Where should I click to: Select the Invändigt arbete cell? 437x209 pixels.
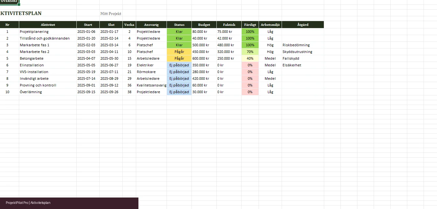point(48,78)
